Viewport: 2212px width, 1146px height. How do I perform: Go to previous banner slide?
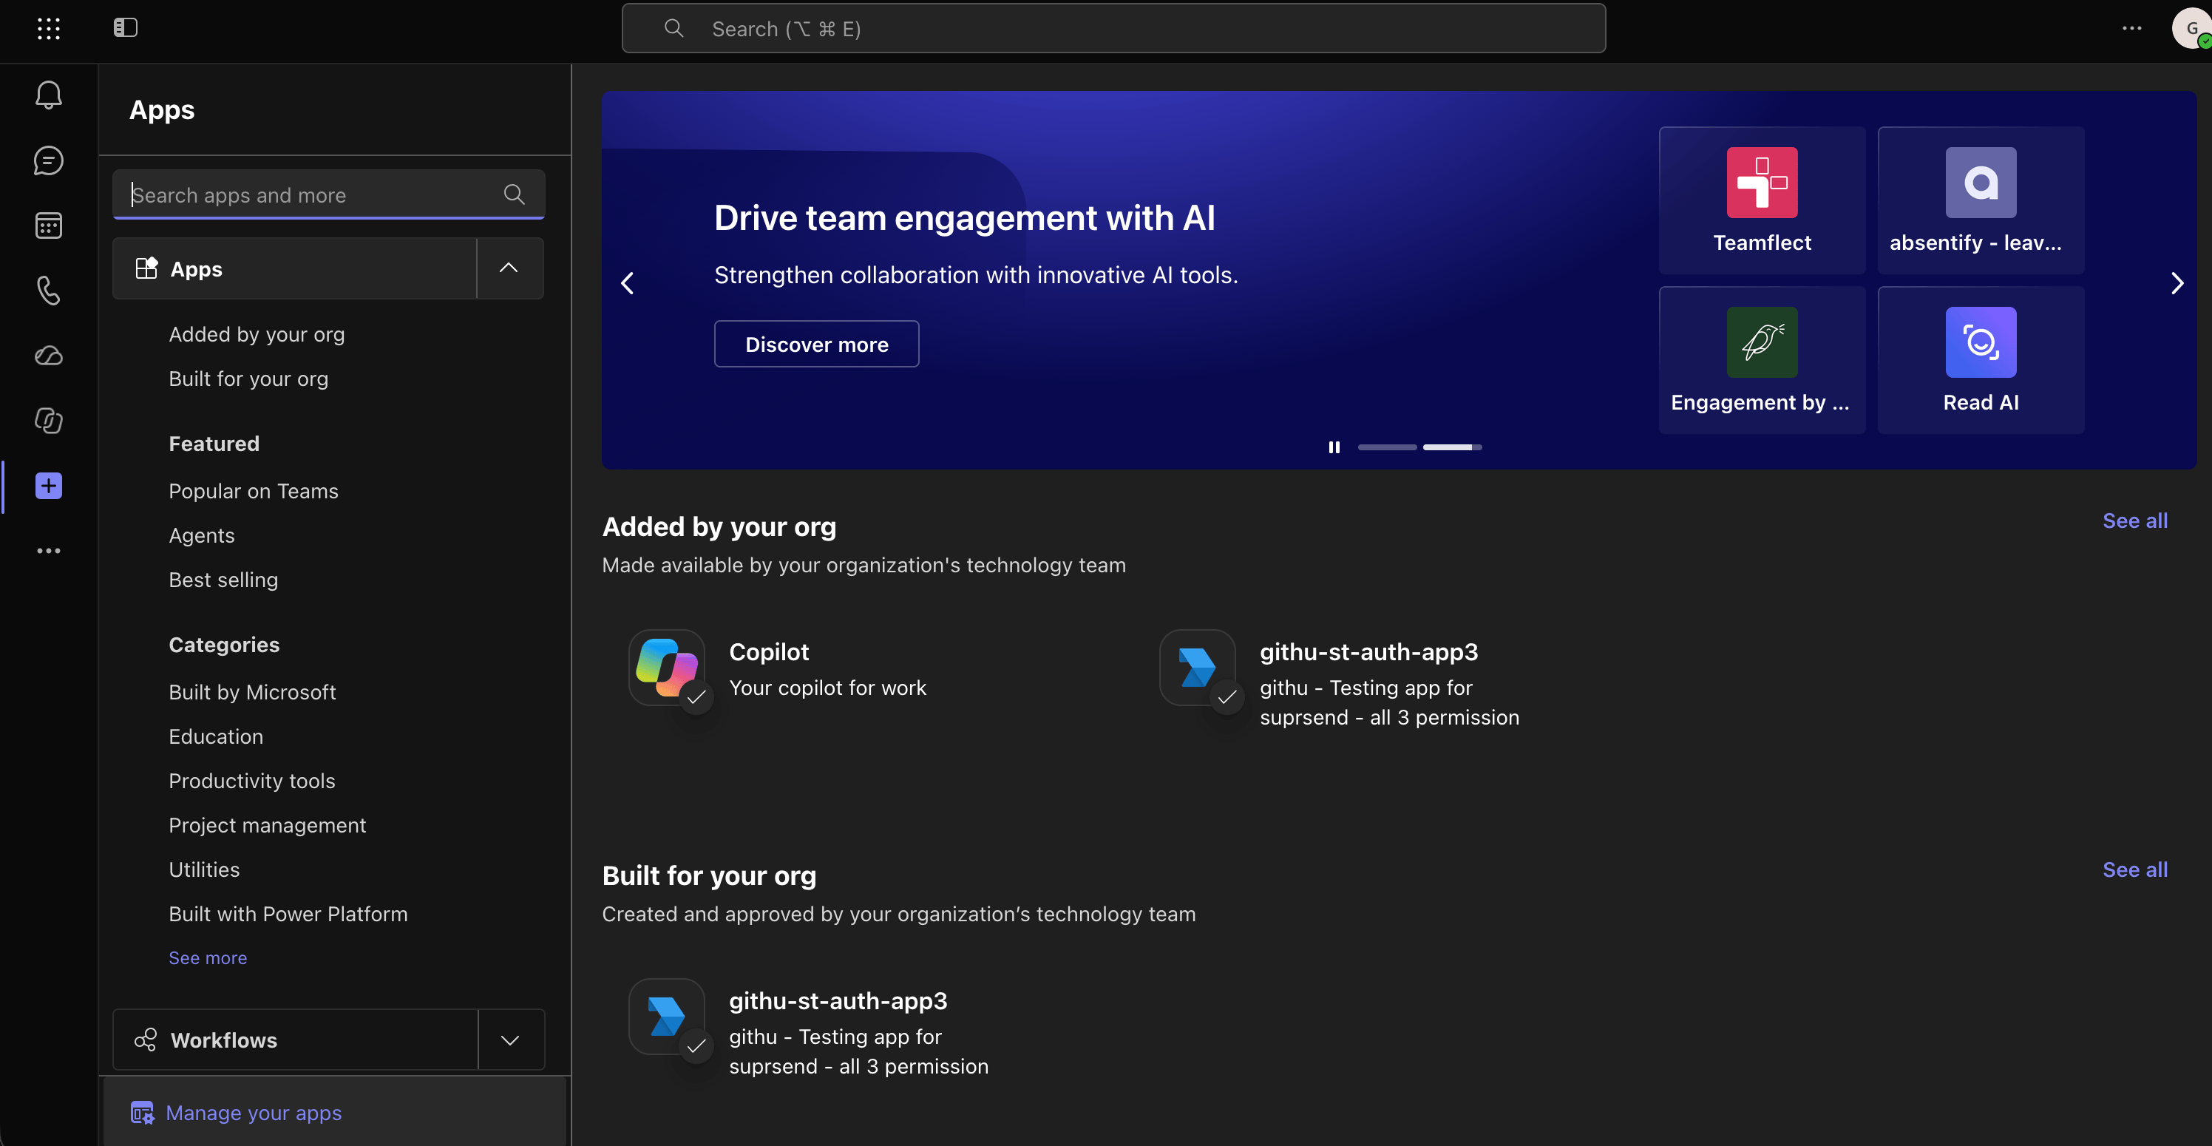[x=628, y=282]
